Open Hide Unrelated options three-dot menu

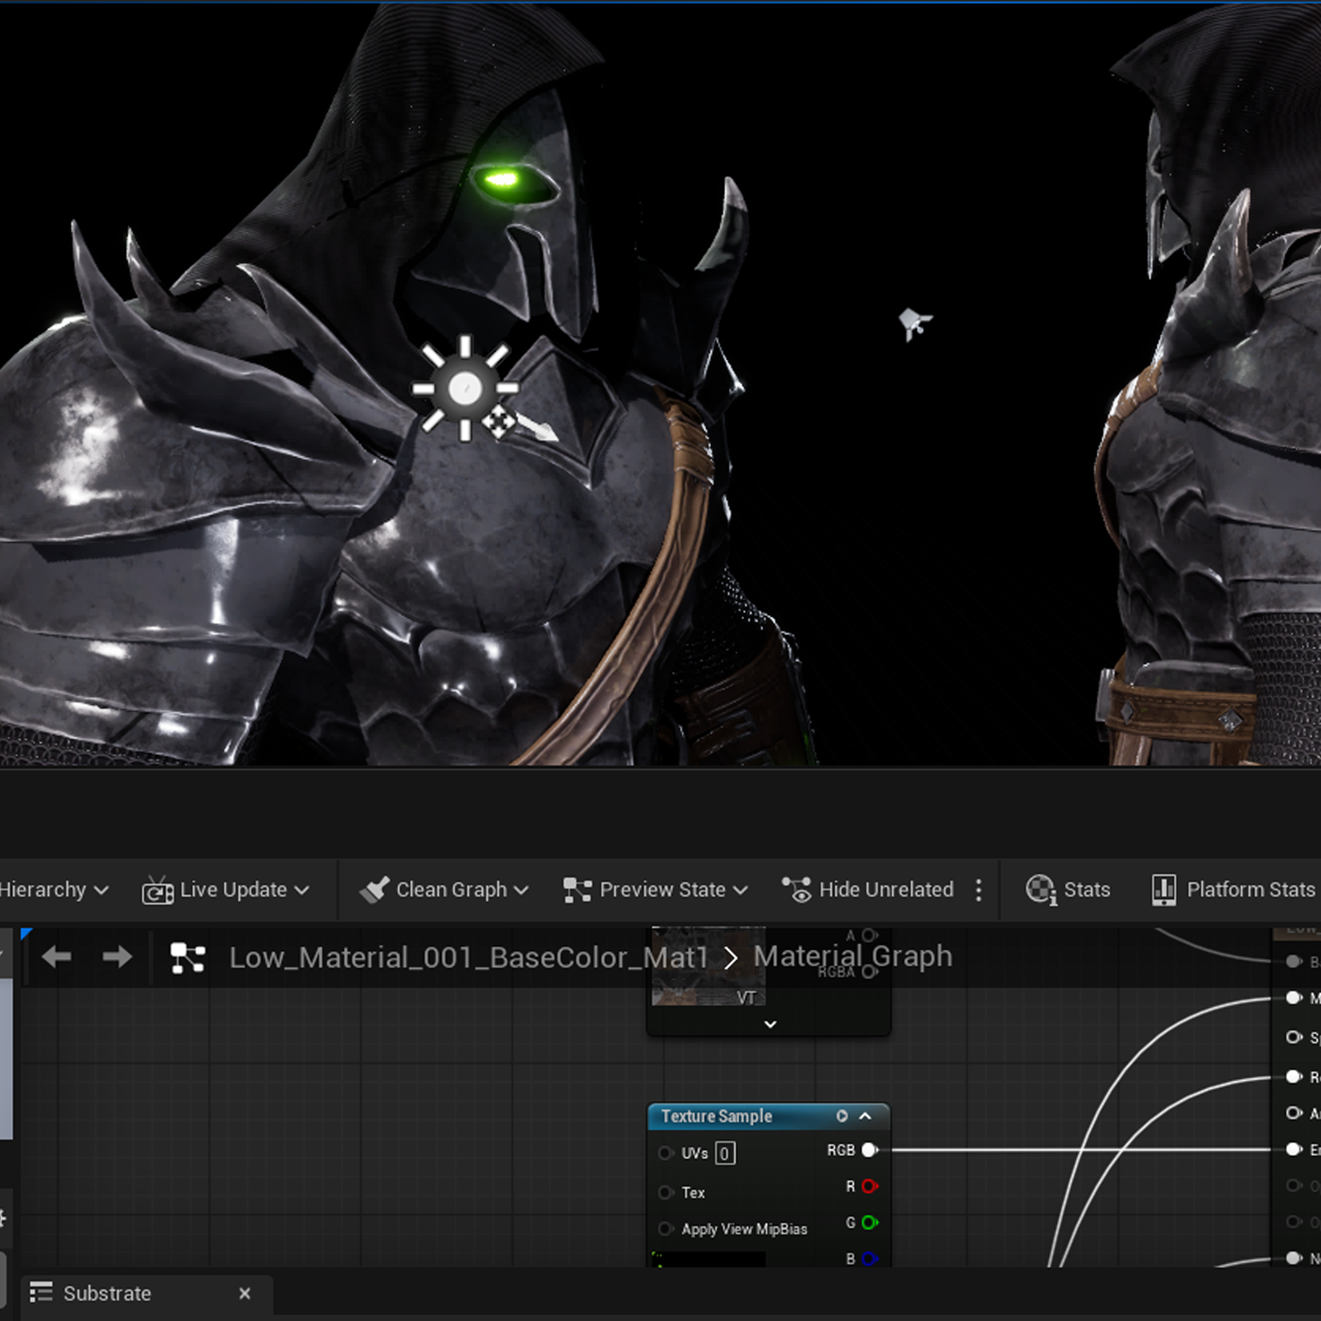pyautogui.click(x=978, y=889)
